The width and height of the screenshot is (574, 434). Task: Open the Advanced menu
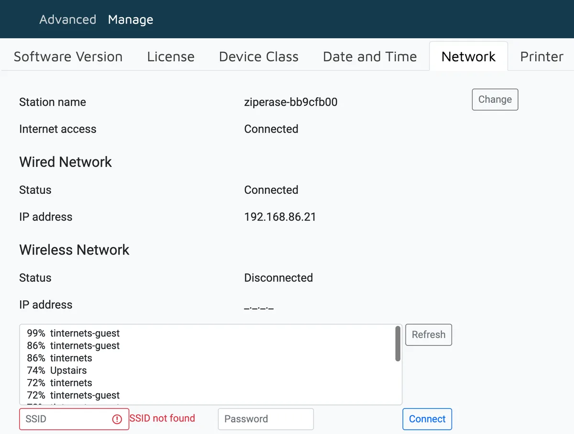click(67, 20)
